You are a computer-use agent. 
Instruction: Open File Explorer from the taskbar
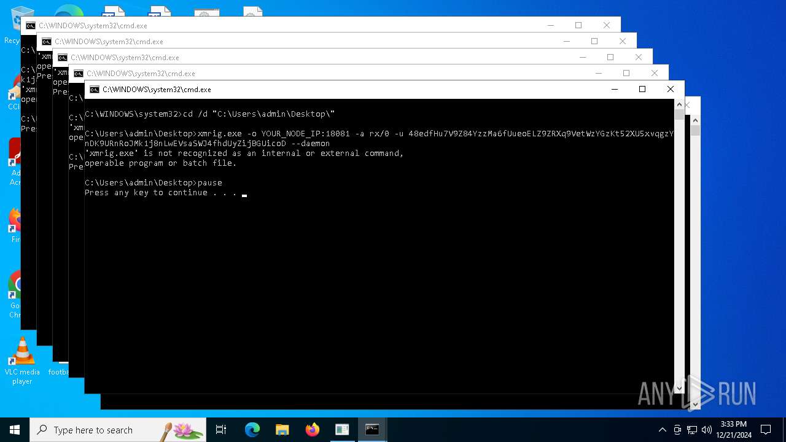(282, 430)
